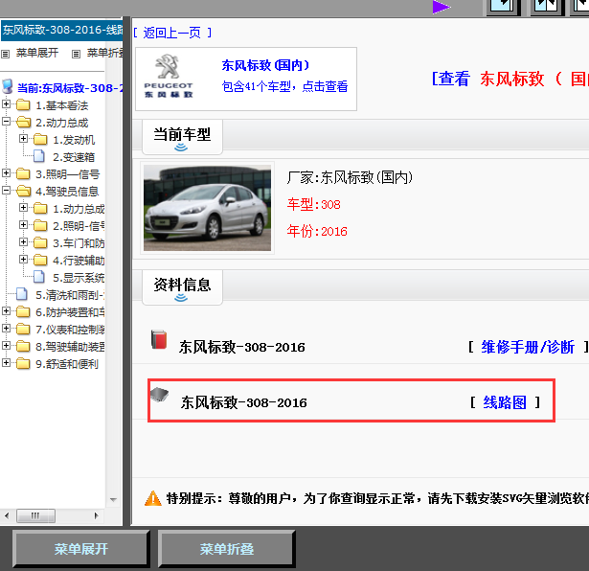The width and height of the screenshot is (589, 571).
Task: Click the folder icon for 3.照明—信号
Action: tap(23, 173)
